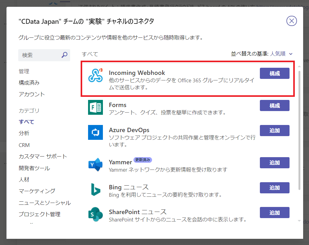
Task: Click the Yammer ネットワーク description text
Action: (x=168, y=170)
